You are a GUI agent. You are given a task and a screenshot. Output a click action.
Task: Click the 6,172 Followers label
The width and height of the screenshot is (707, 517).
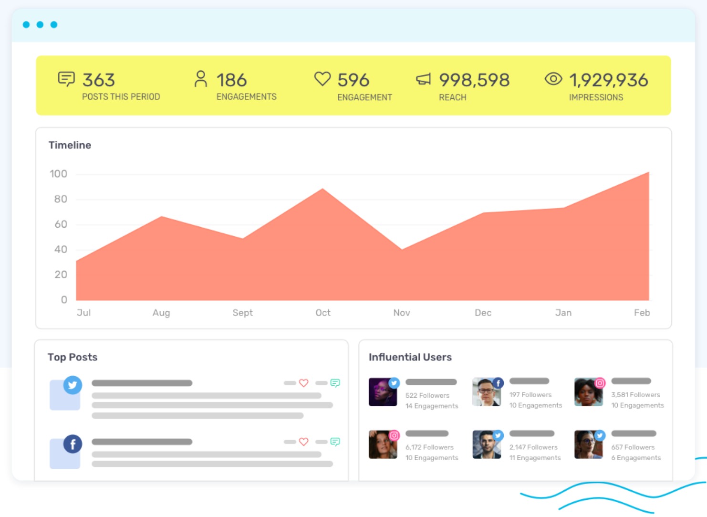tap(429, 447)
